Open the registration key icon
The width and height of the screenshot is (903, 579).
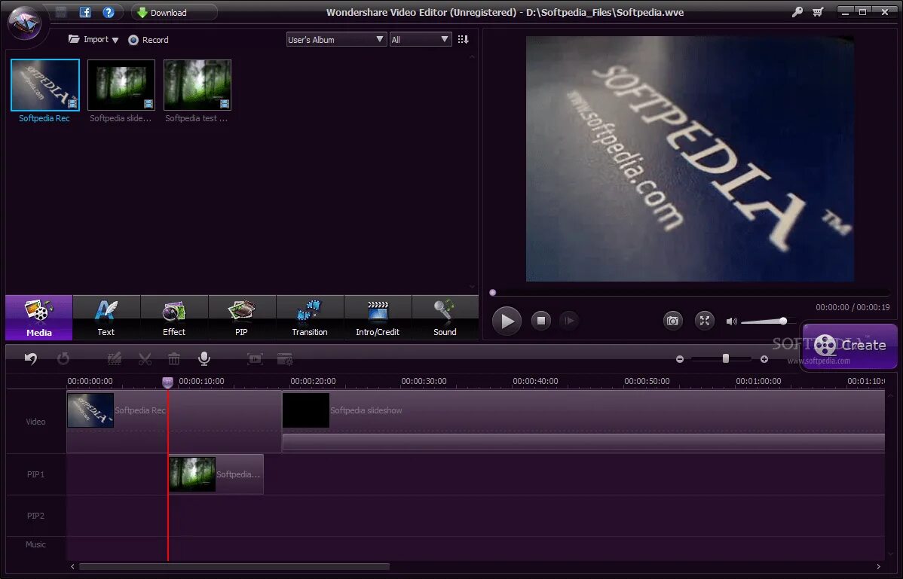(797, 12)
